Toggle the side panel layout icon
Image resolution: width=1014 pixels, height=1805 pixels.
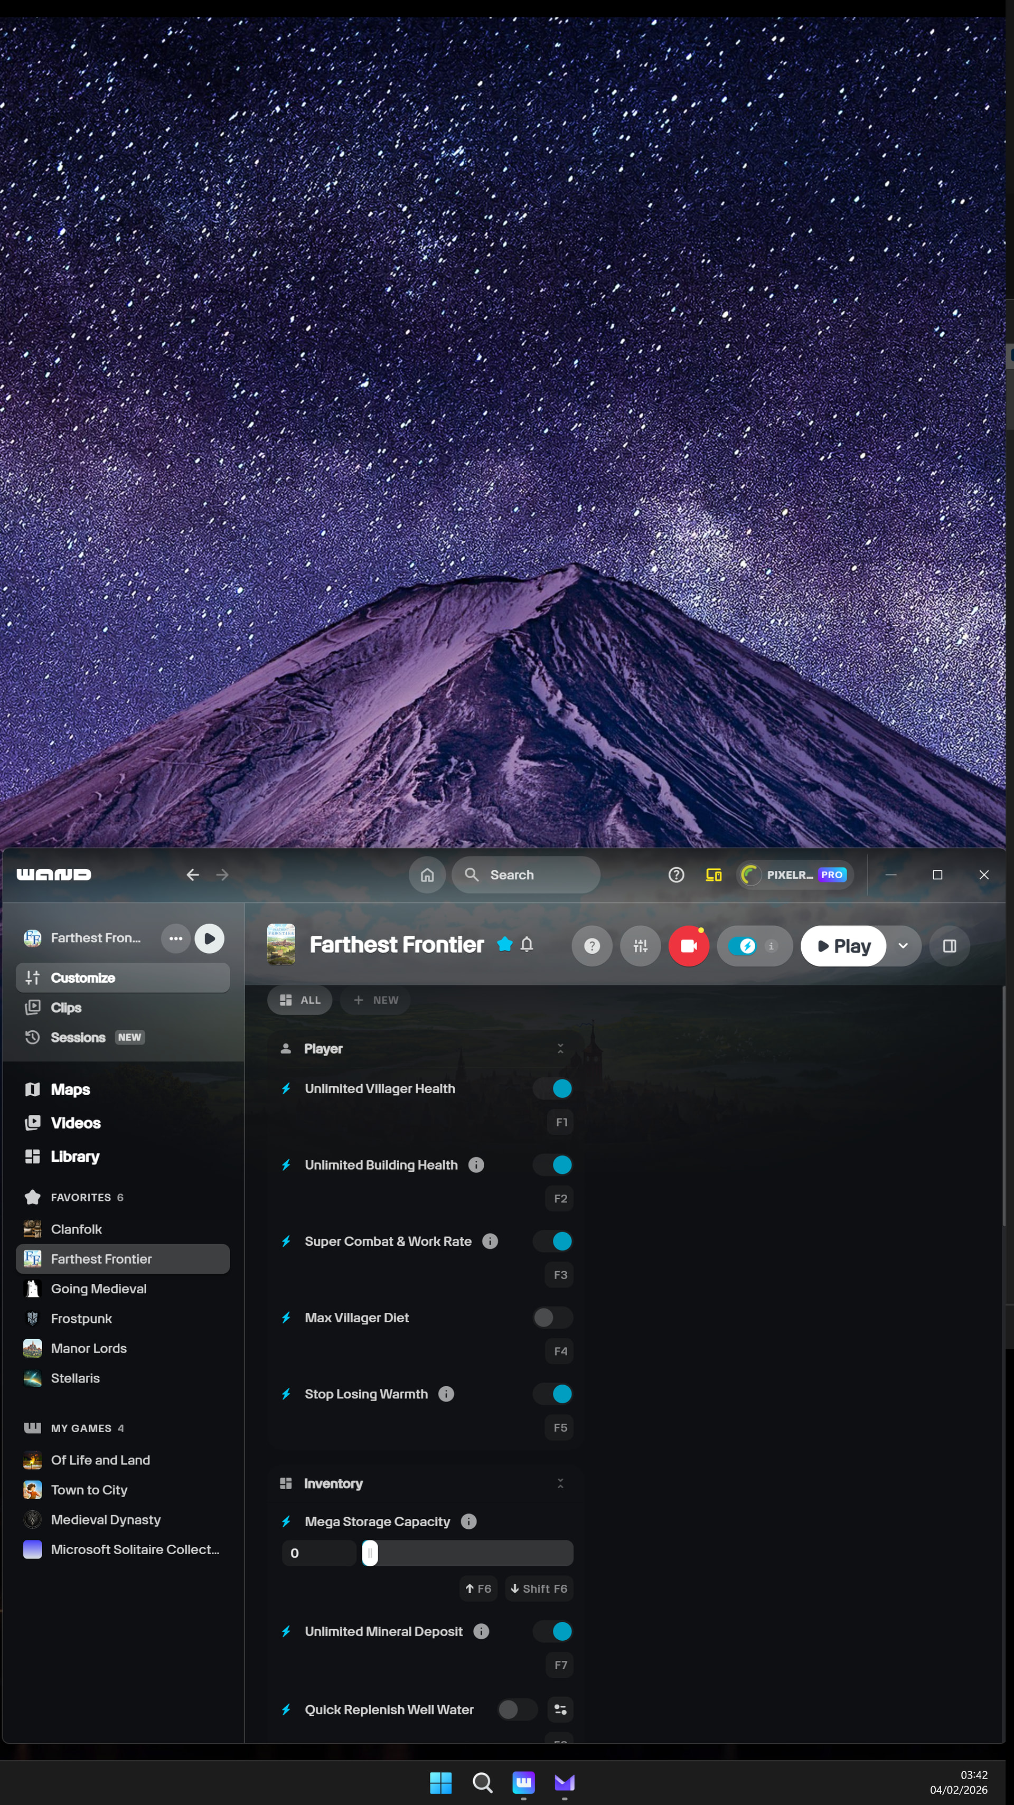[x=950, y=946]
